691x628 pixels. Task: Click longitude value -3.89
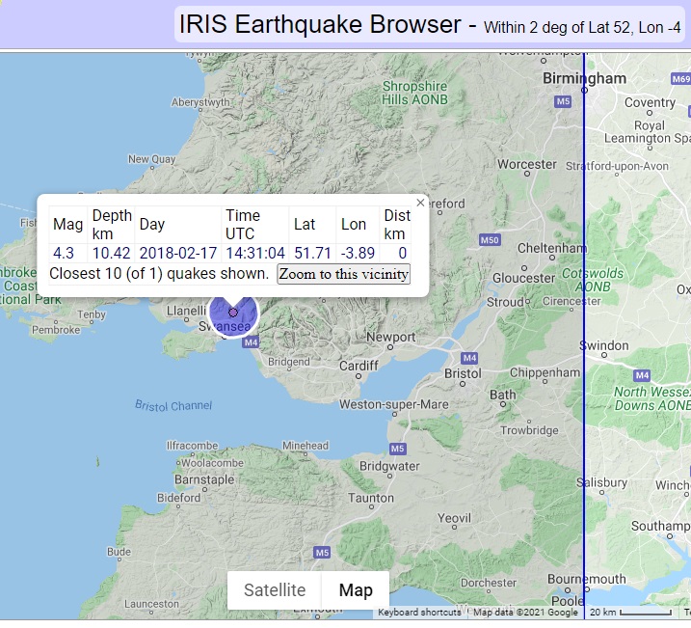tap(358, 253)
